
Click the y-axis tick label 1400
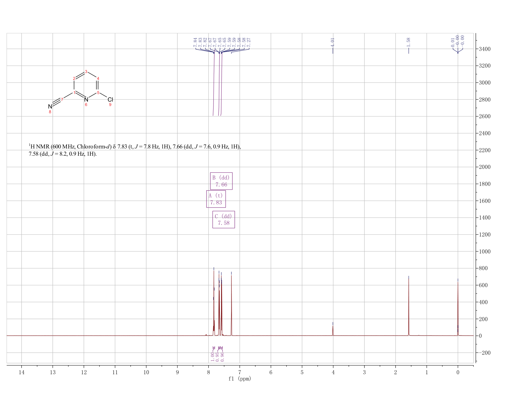click(485, 218)
